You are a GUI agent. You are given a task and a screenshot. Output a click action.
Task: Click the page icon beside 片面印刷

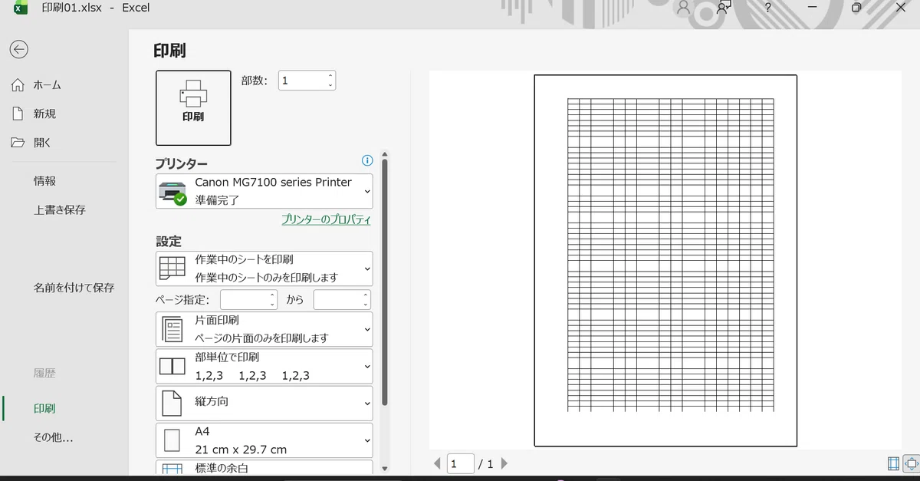172,329
